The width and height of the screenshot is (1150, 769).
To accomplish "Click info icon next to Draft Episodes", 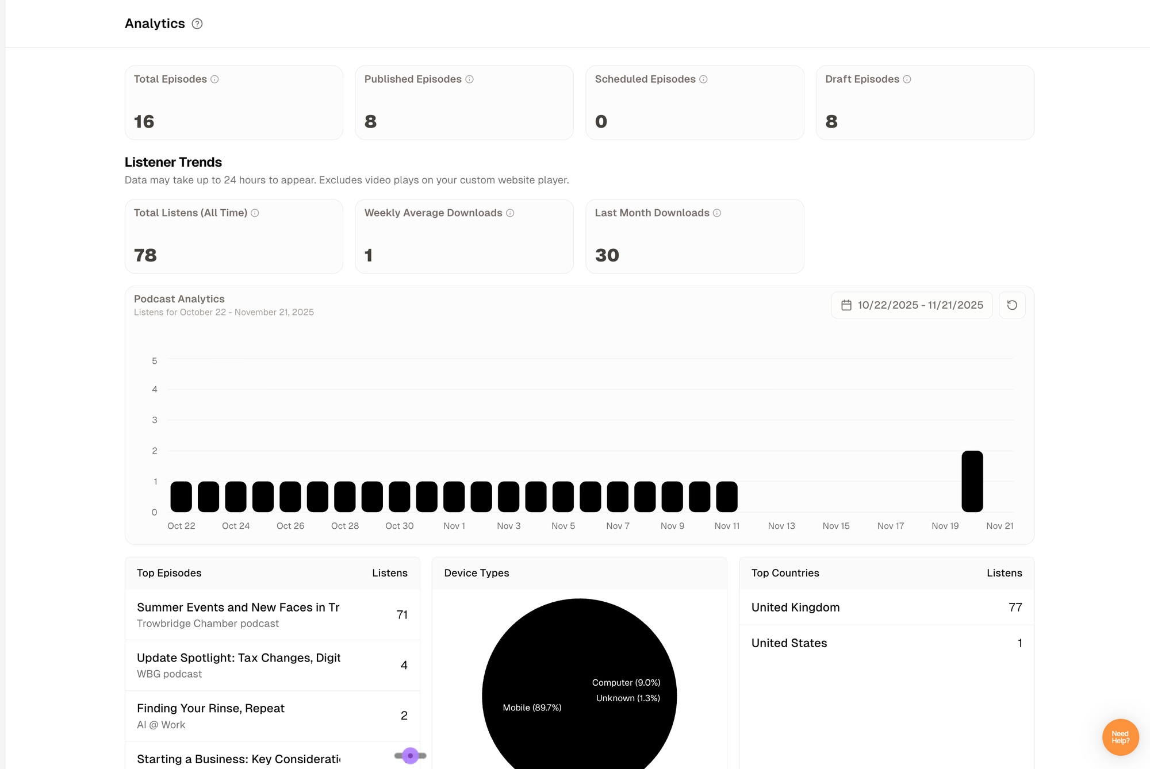I will tap(907, 79).
